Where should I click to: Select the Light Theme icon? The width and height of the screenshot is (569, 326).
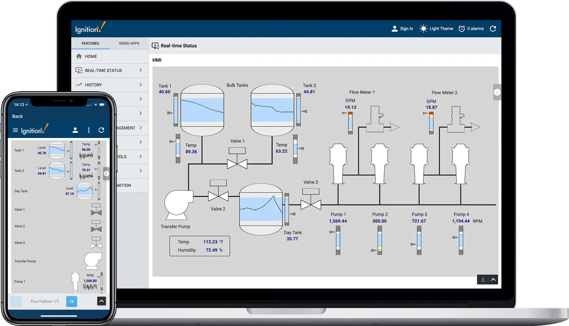pyautogui.click(x=424, y=29)
